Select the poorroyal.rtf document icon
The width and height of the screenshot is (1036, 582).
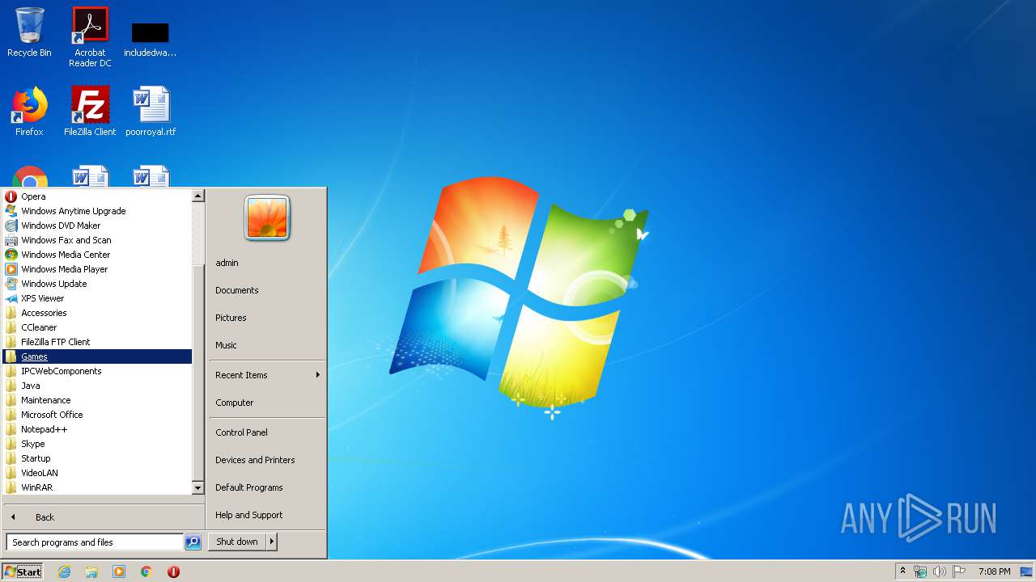click(x=151, y=111)
